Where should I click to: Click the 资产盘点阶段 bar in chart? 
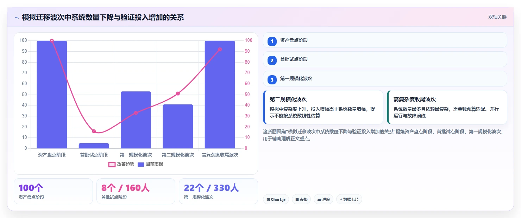(52, 95)
